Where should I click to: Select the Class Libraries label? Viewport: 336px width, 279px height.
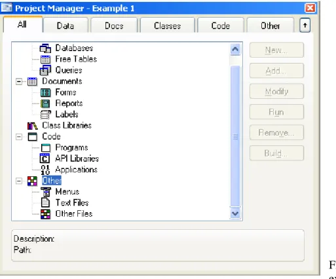(x=67, y=126)
